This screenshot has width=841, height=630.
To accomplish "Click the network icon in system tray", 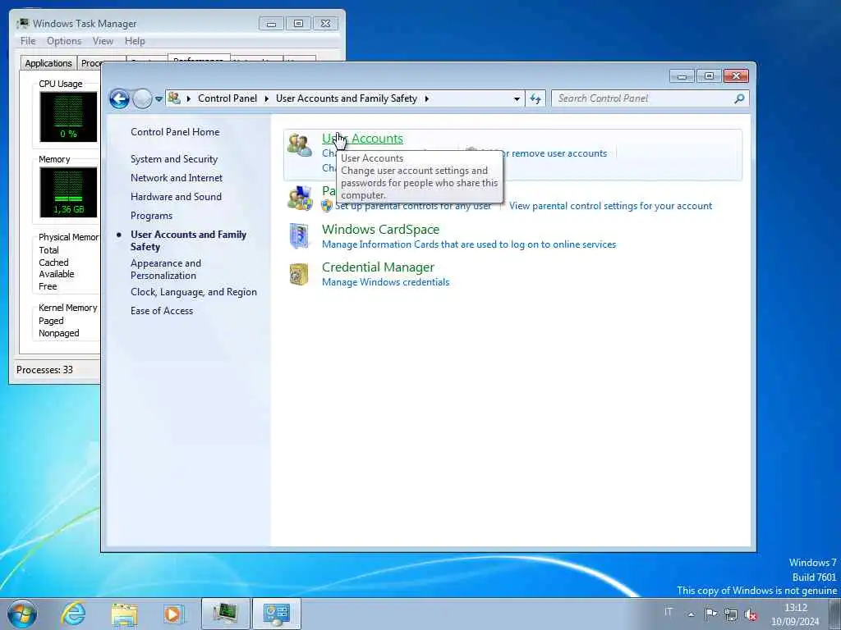I will tap(730, 614).
